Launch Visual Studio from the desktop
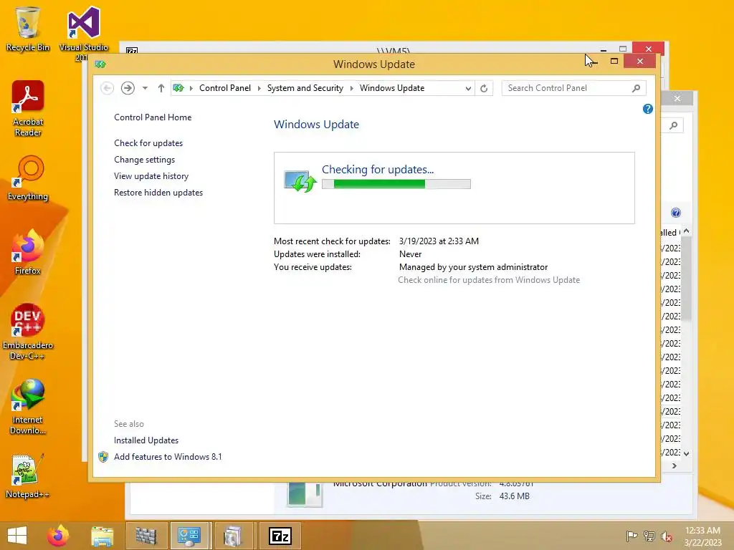Viewport: 734px width, 550px height. click(x=83, y=33)
